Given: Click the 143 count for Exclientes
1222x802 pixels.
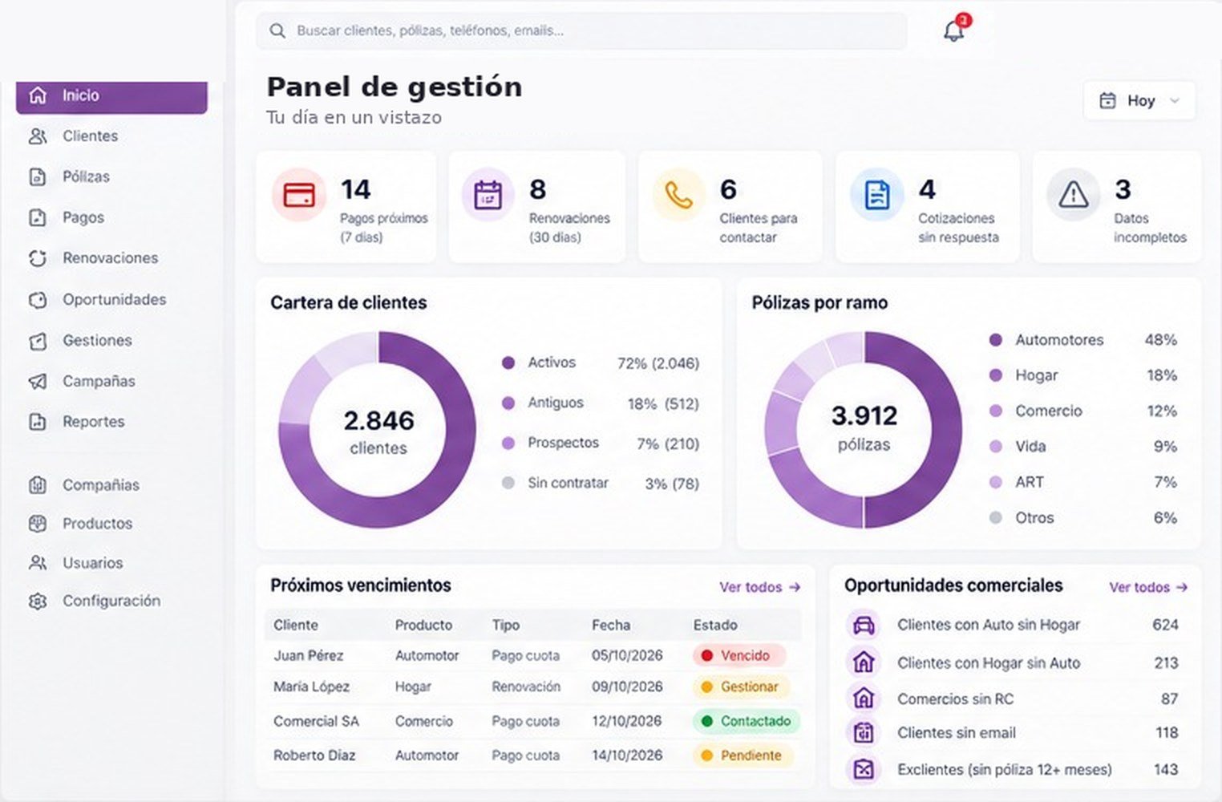Looking at the screenshot, I should point(1166,770).
